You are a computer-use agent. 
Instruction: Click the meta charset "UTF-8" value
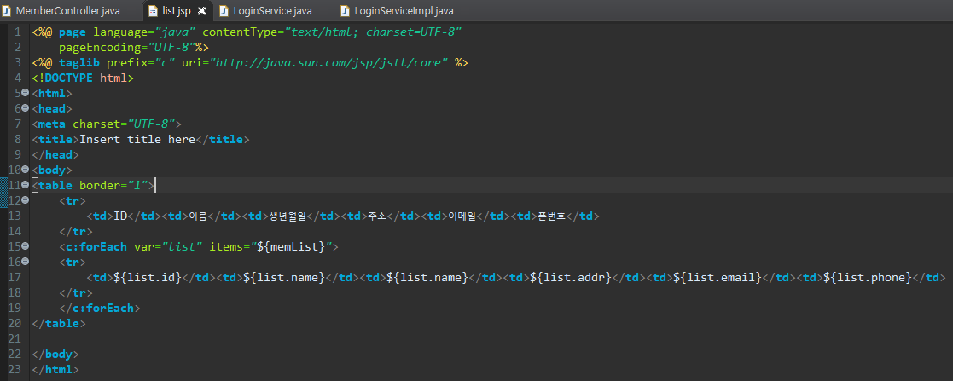click(151, 124)
